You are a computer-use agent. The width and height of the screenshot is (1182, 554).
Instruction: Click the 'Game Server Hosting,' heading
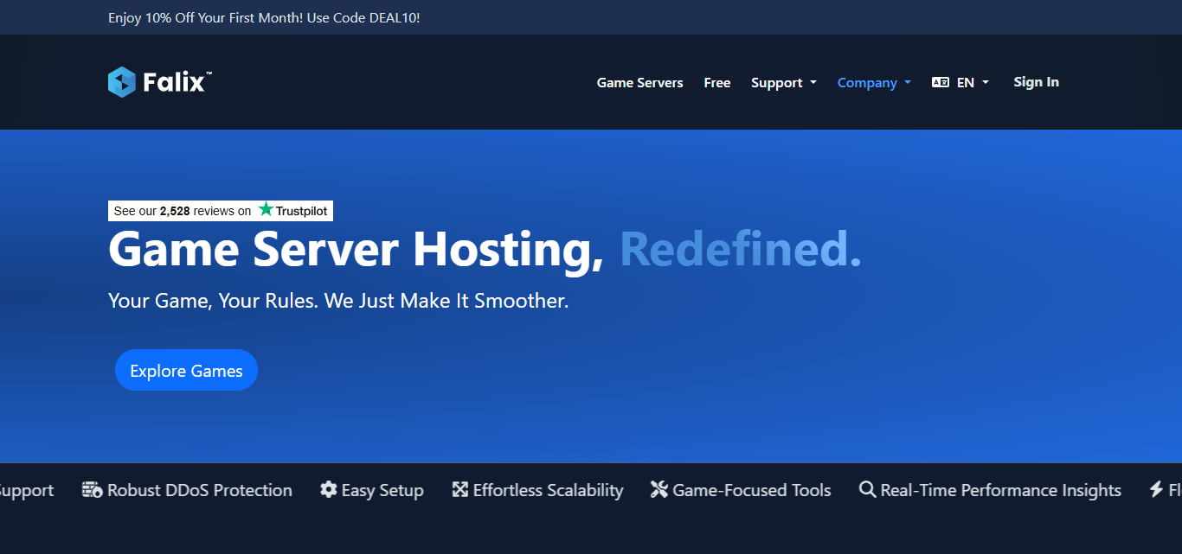point(356,249)
